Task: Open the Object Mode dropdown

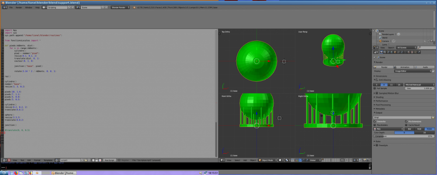Action: coord(267,161)
